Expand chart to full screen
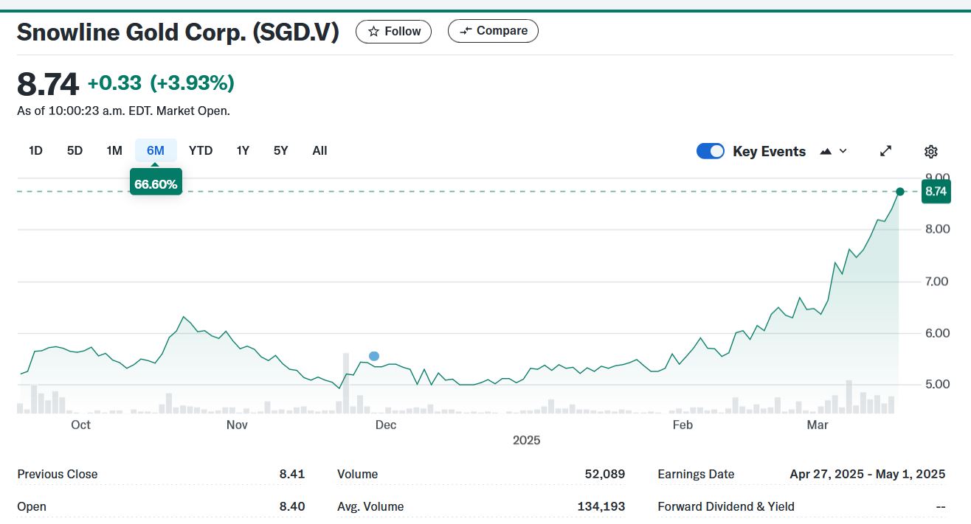Image resolution: width=971 pixels, height=524 pixels. pyautogui.click(x=886, y=151)
